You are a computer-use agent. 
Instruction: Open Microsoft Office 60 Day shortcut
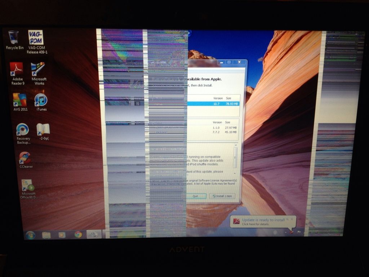coord(29,189)
